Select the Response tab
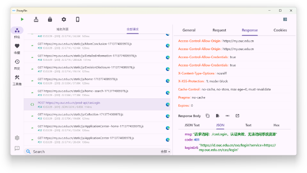Image resolution: width=307 pixels, height=173 pixels. pos(250,30)
